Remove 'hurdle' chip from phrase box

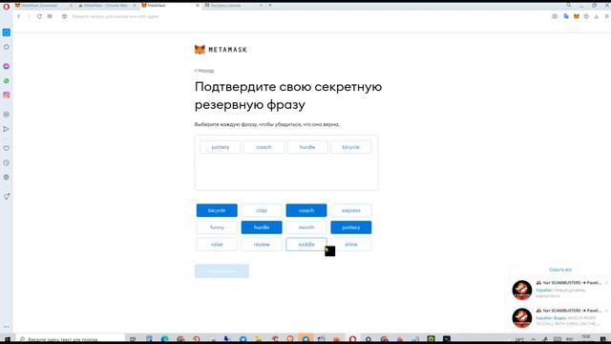(307, 147)
